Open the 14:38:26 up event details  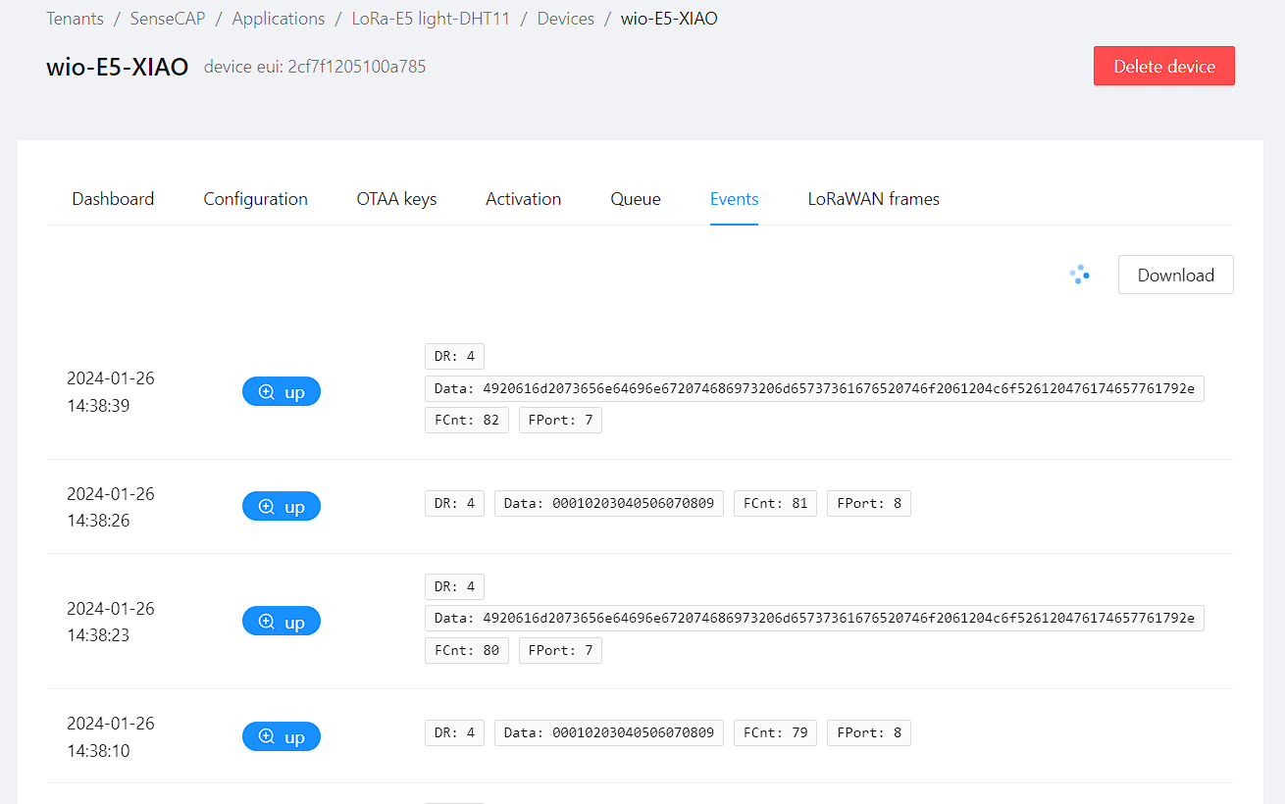click(x=282, y=506)
